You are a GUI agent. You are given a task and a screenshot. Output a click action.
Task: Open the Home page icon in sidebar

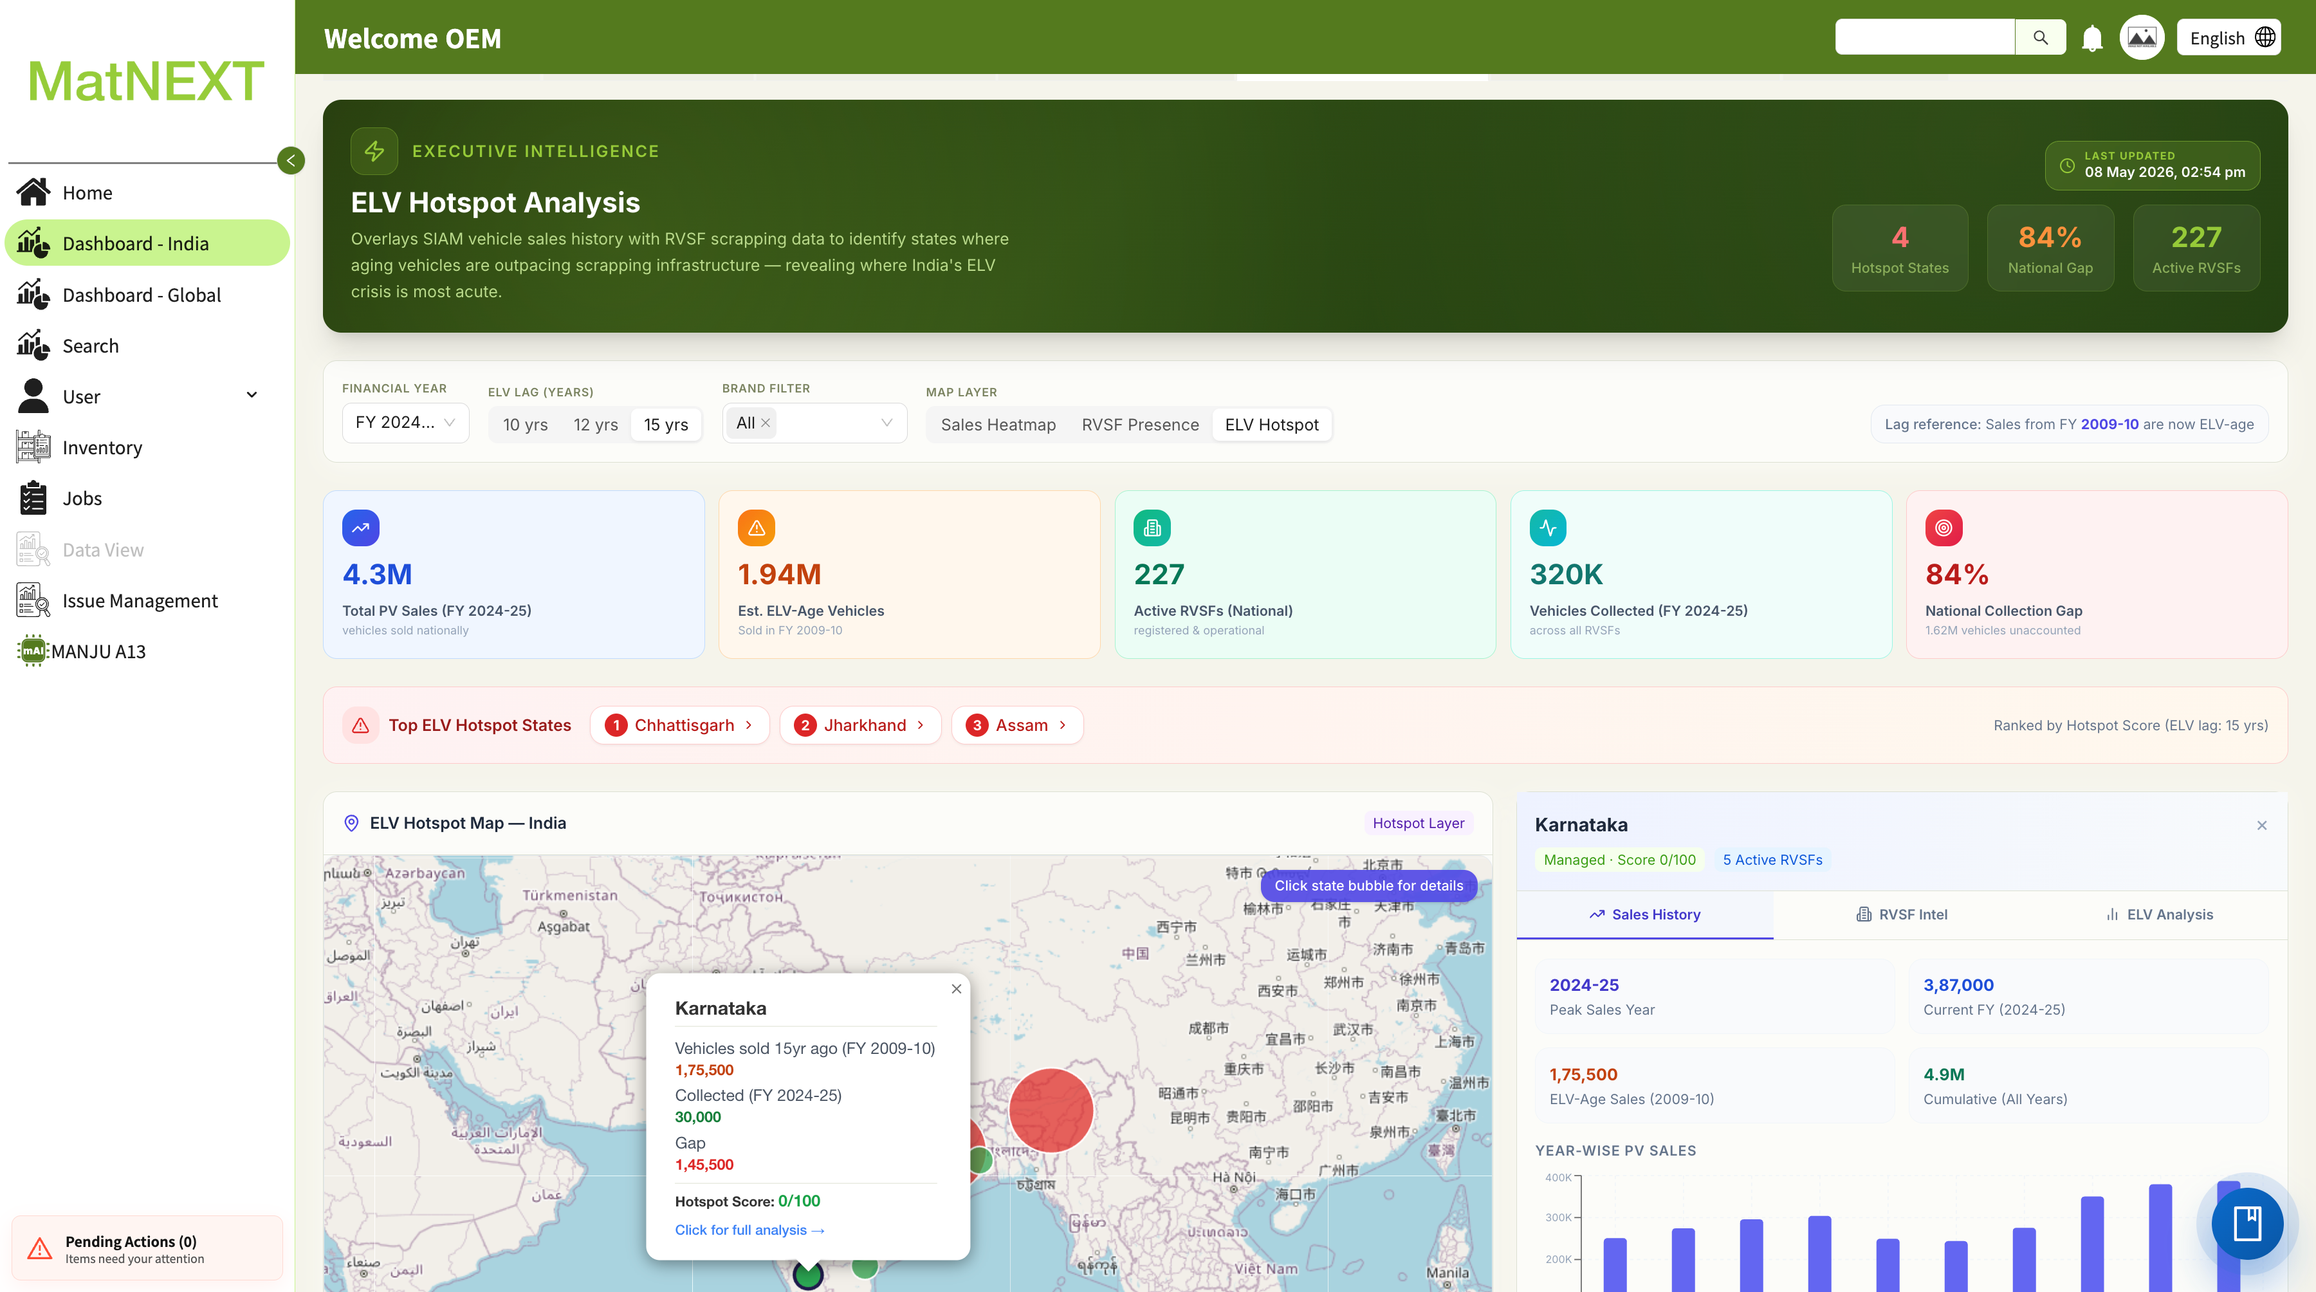click(x=33, y=192)
